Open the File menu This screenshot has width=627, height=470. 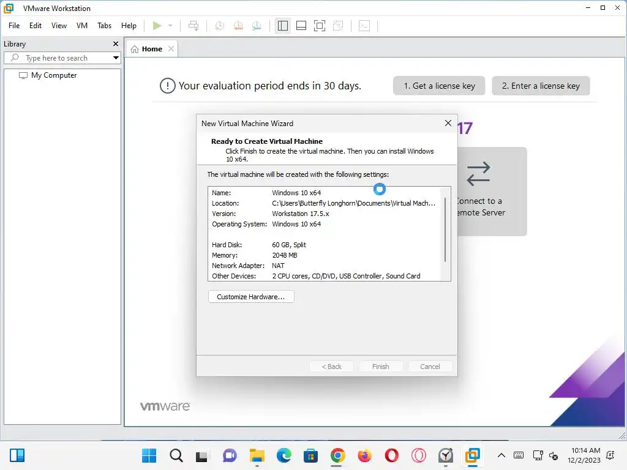tap(14, 26)
